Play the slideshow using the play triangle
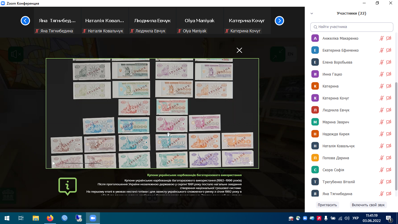Screen dimensions: 398x224 coord(53,163)
